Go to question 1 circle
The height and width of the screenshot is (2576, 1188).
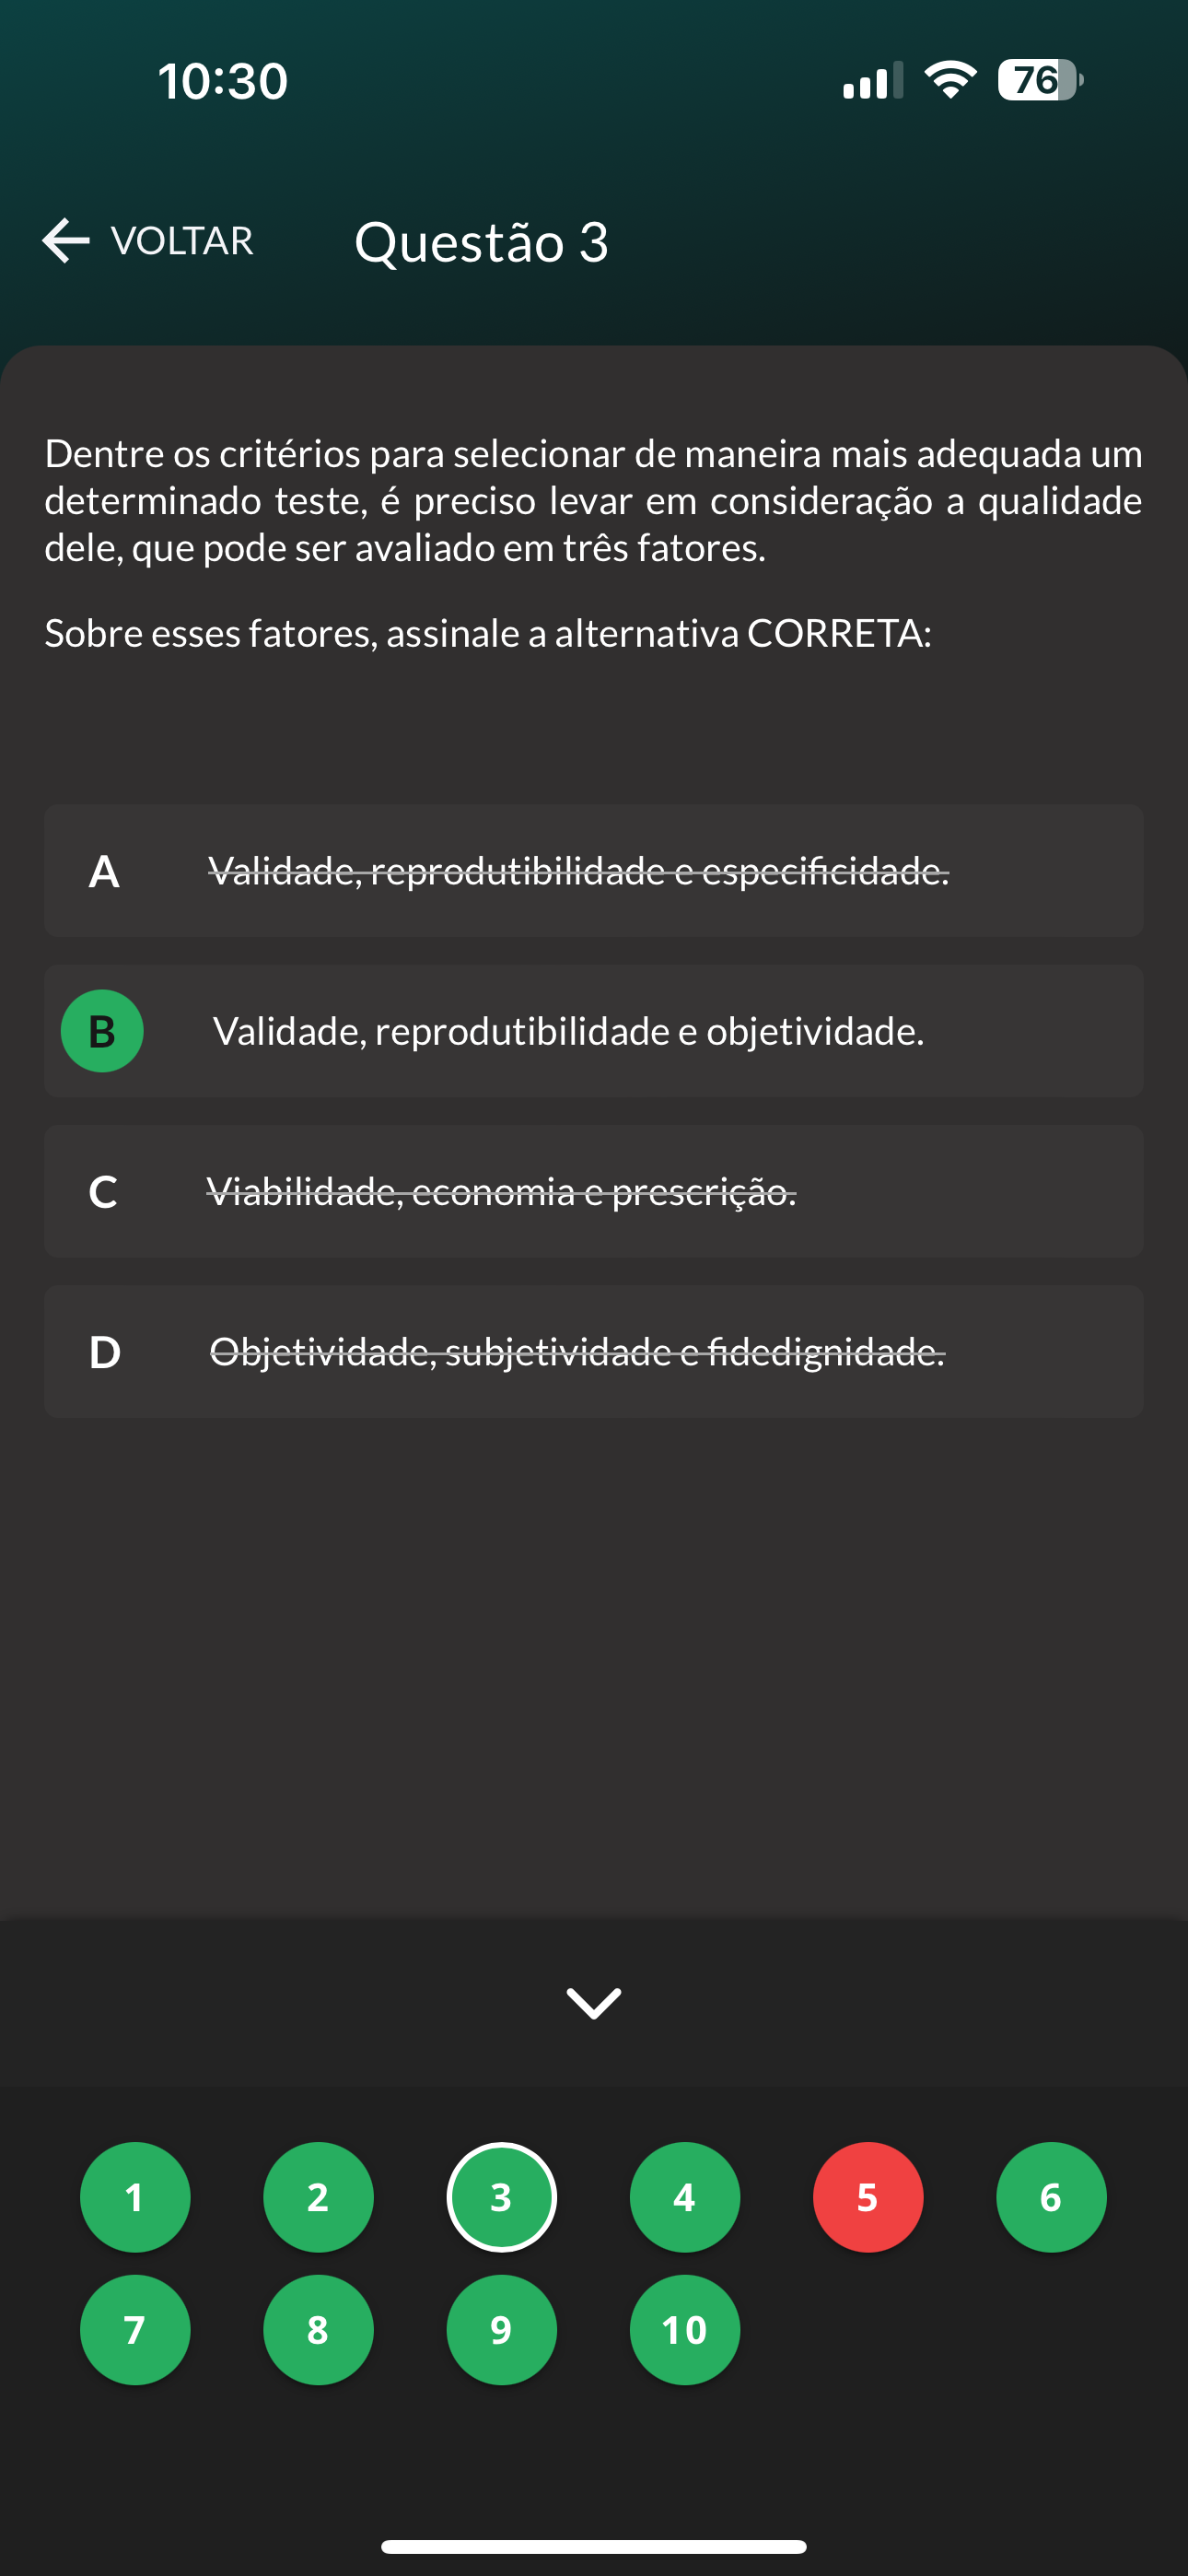coord(135,2197)
